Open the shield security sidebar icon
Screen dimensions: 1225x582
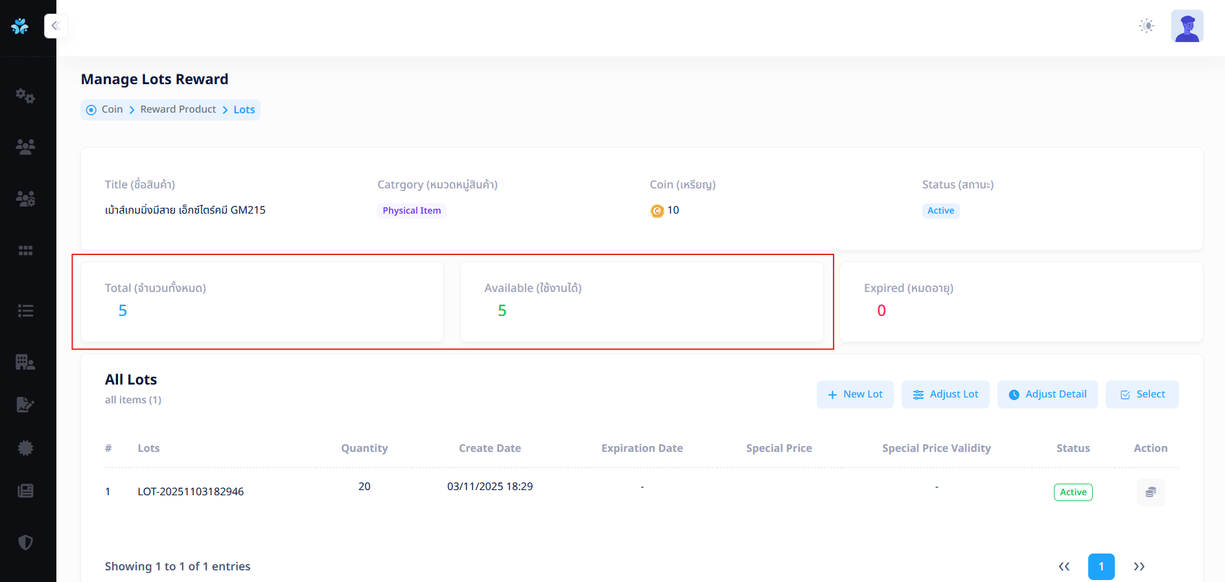pos(25,543)
